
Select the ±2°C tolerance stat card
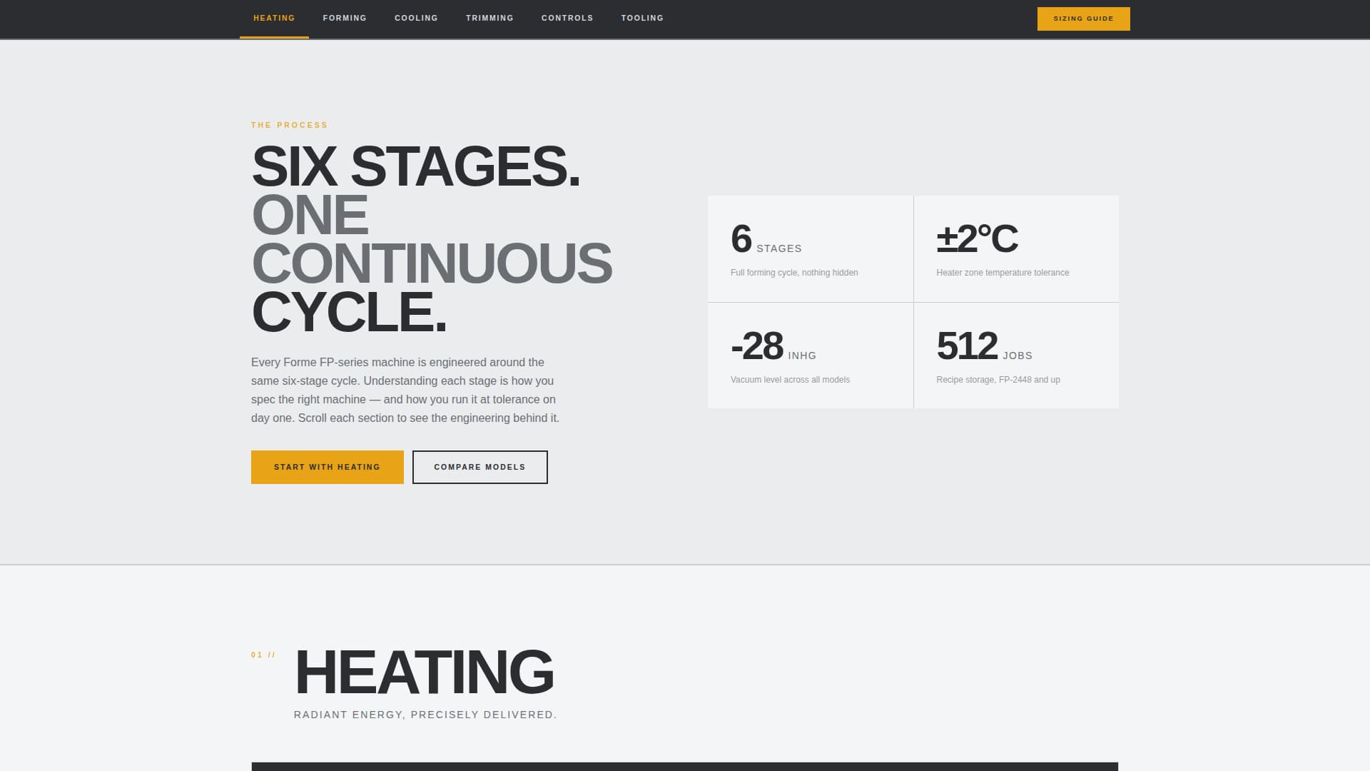point(1016,248)
